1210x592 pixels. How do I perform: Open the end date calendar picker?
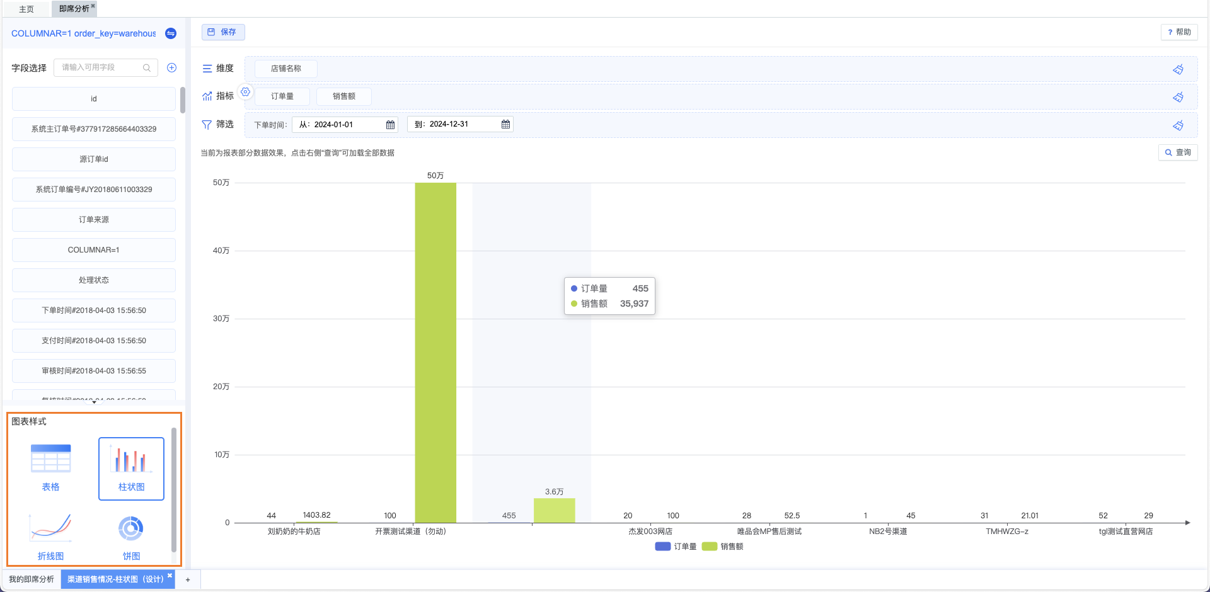(x=505, y=125)
